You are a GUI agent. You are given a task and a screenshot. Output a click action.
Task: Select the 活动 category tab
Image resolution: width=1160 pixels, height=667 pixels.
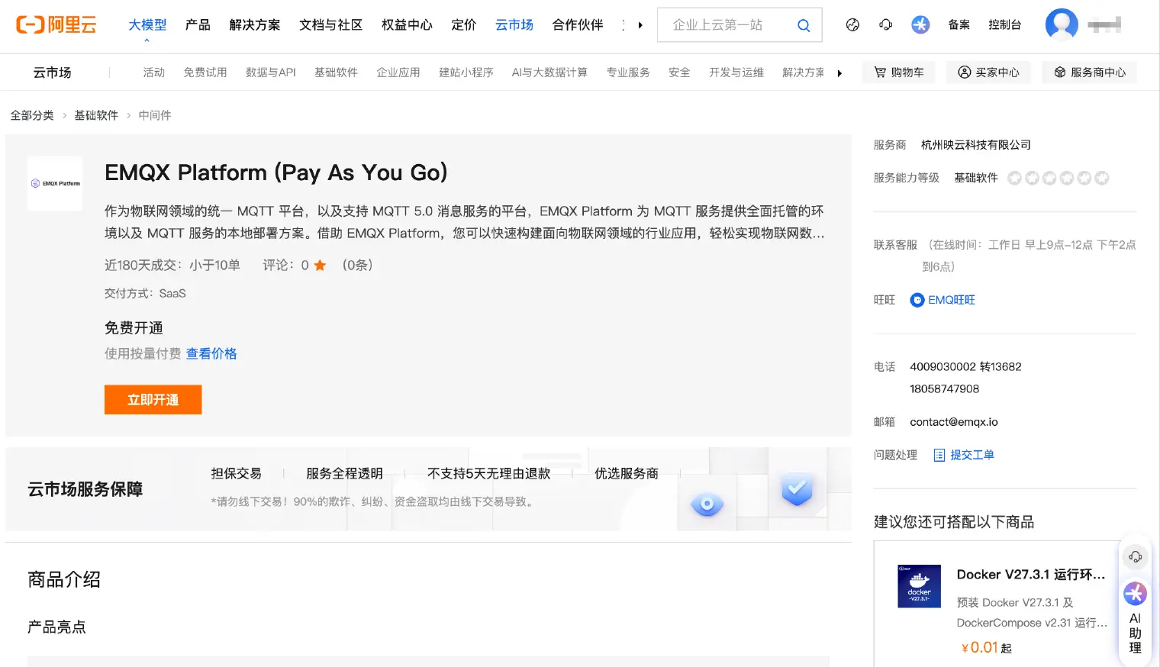point(153,72)
